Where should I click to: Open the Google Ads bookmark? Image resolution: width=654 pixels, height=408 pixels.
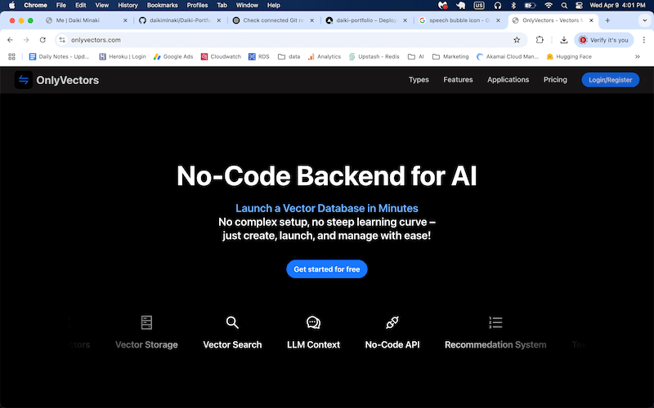173,56
